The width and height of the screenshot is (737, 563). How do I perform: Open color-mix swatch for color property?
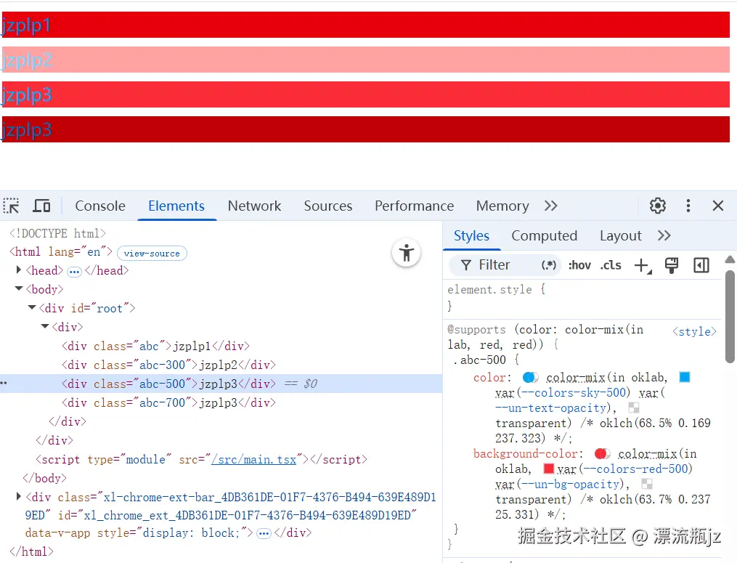pyautogui.click(x=531, y=377)
